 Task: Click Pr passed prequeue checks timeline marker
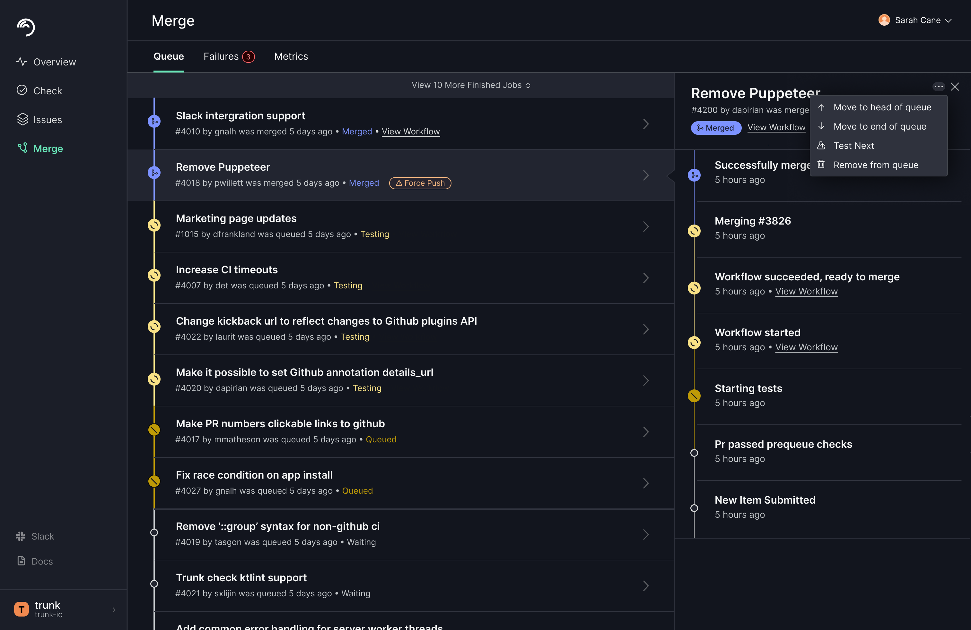pyautogui.click(x=694, y=453)
